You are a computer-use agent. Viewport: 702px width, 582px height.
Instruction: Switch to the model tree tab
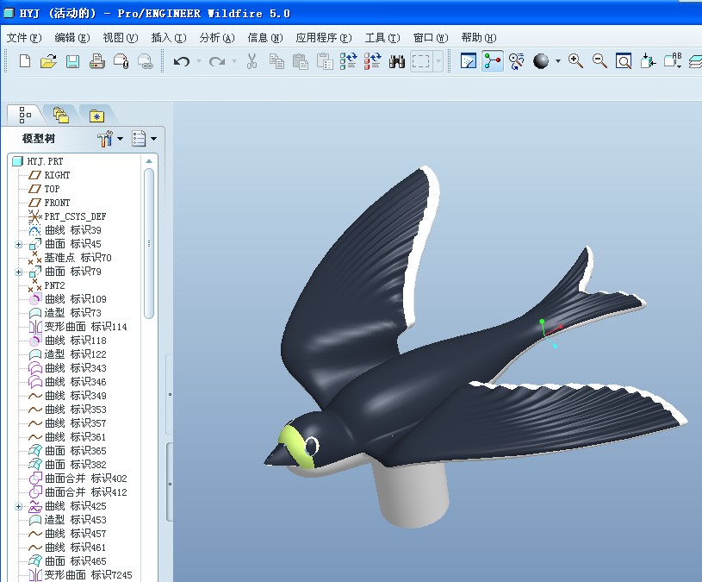coord(25,116)
